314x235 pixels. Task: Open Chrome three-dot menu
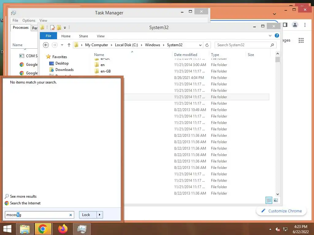[305, 25]
